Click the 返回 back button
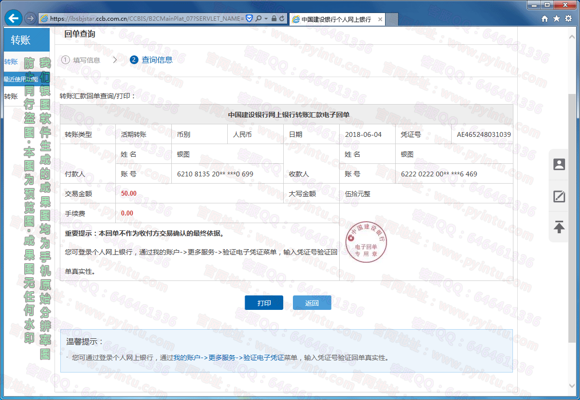This screenshot has height=400, width=580. pos(312,303)
